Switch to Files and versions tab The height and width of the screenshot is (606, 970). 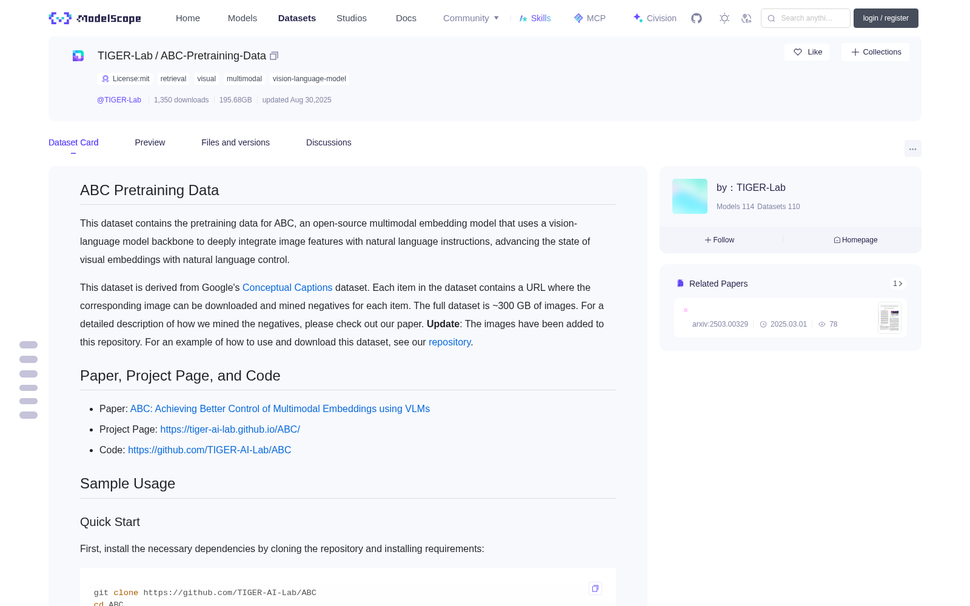[235, 142]
